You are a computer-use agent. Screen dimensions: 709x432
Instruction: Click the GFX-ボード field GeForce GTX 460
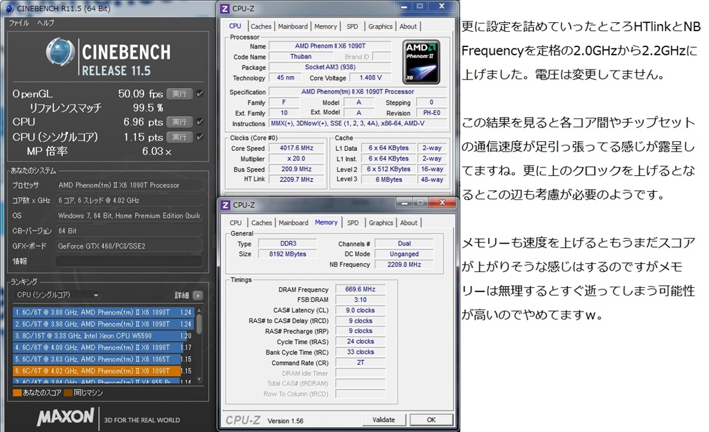(129, 246)
